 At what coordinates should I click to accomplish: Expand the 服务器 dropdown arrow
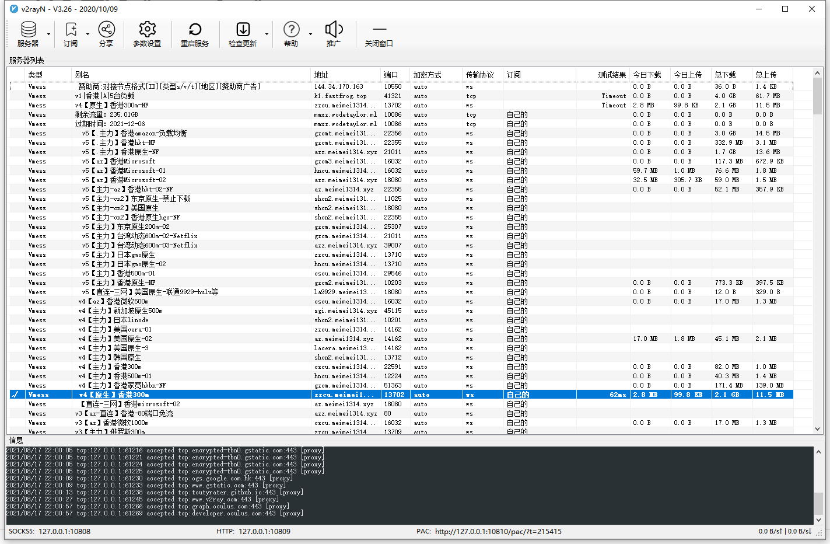(x=48, y=34)
